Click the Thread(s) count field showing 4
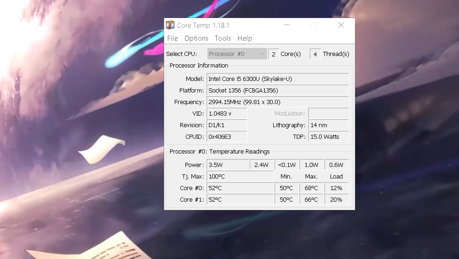 315,54
